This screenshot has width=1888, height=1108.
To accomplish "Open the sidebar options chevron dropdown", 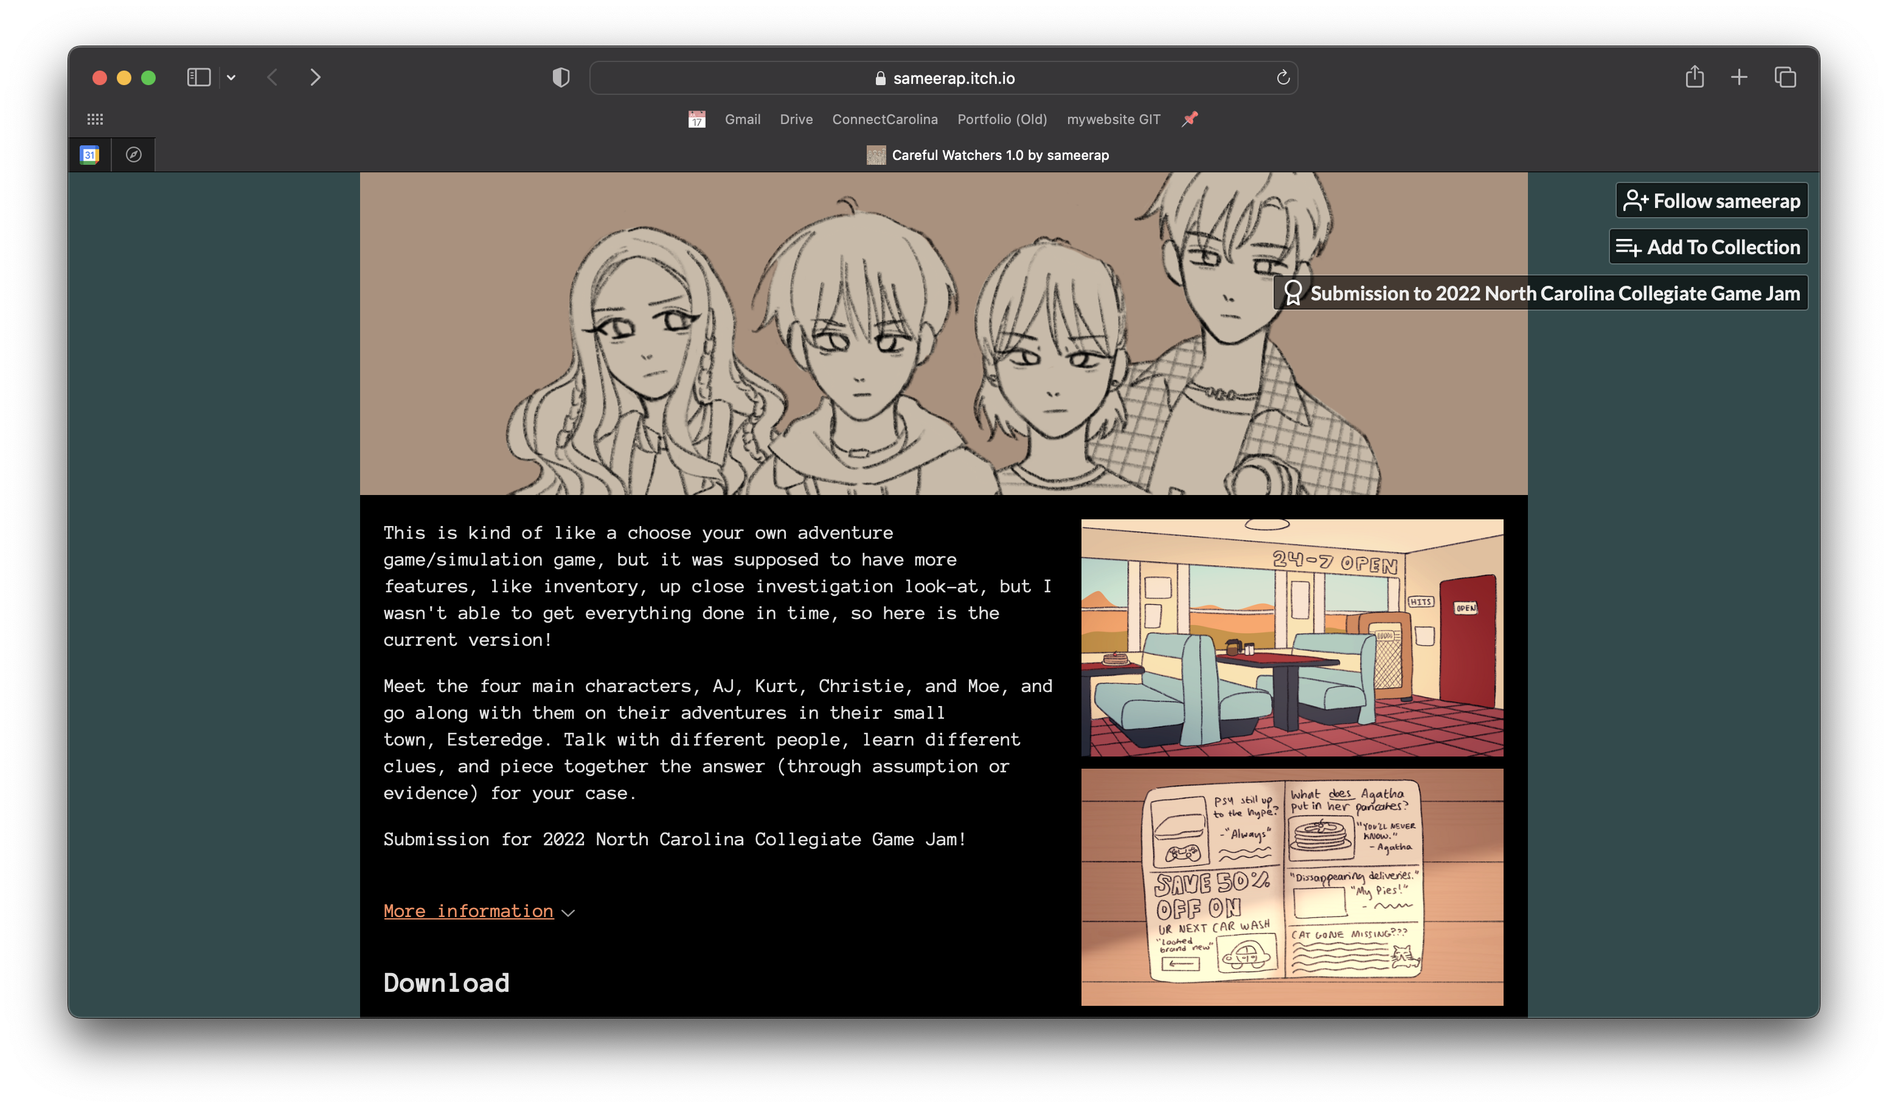I will (x=231, y=78).
